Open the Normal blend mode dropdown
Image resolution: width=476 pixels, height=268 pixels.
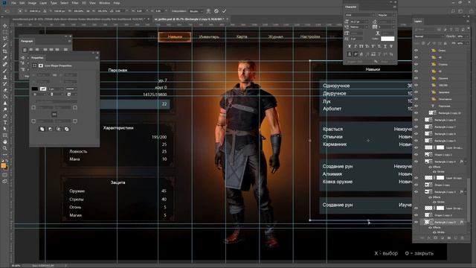430,36
